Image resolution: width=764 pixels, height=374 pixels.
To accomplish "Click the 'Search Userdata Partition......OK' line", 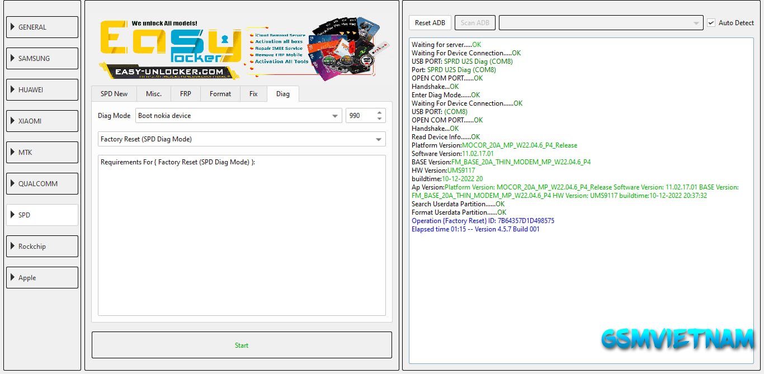I will pyautogui.click(x=458, y=204).
